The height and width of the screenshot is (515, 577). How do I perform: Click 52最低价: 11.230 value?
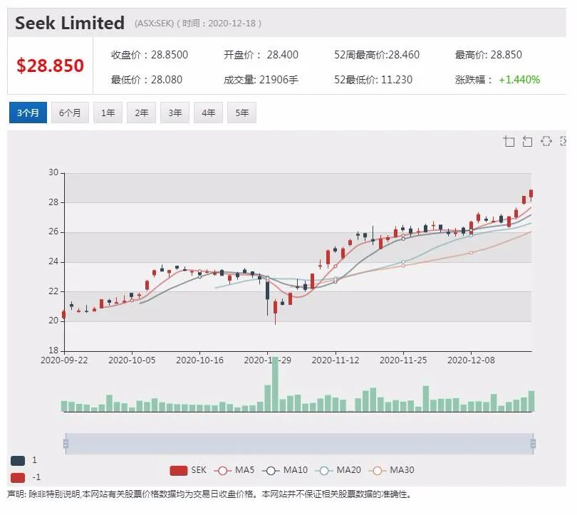(373, 80)
